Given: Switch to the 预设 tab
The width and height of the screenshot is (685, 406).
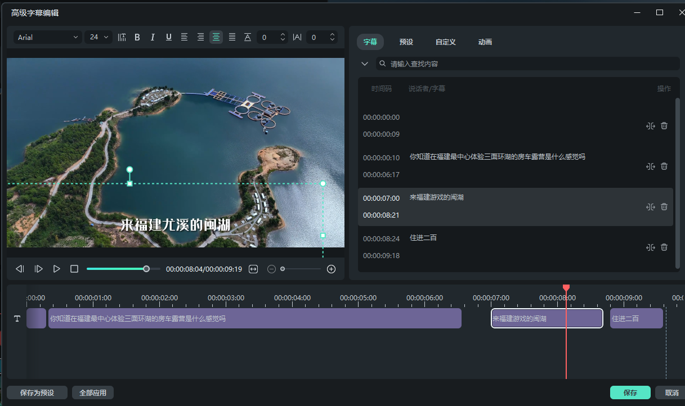Looking at the screenshot, I should [406, 42].
